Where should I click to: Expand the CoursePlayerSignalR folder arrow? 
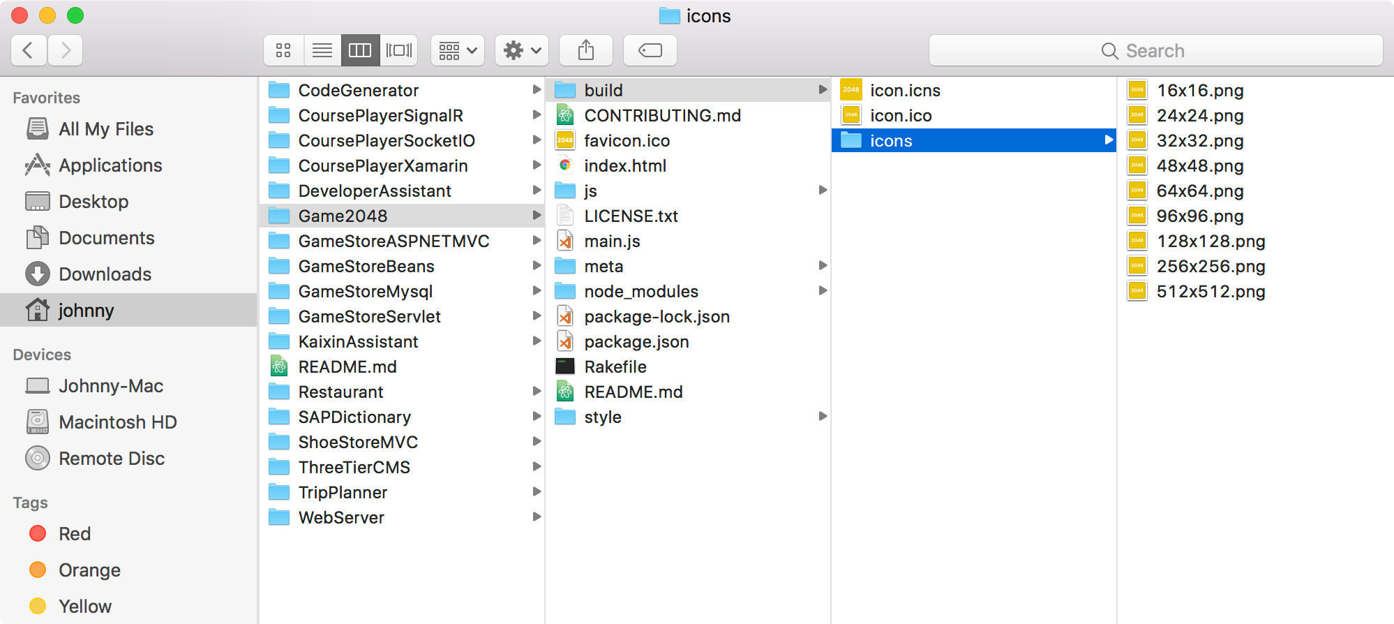[537, 114]
